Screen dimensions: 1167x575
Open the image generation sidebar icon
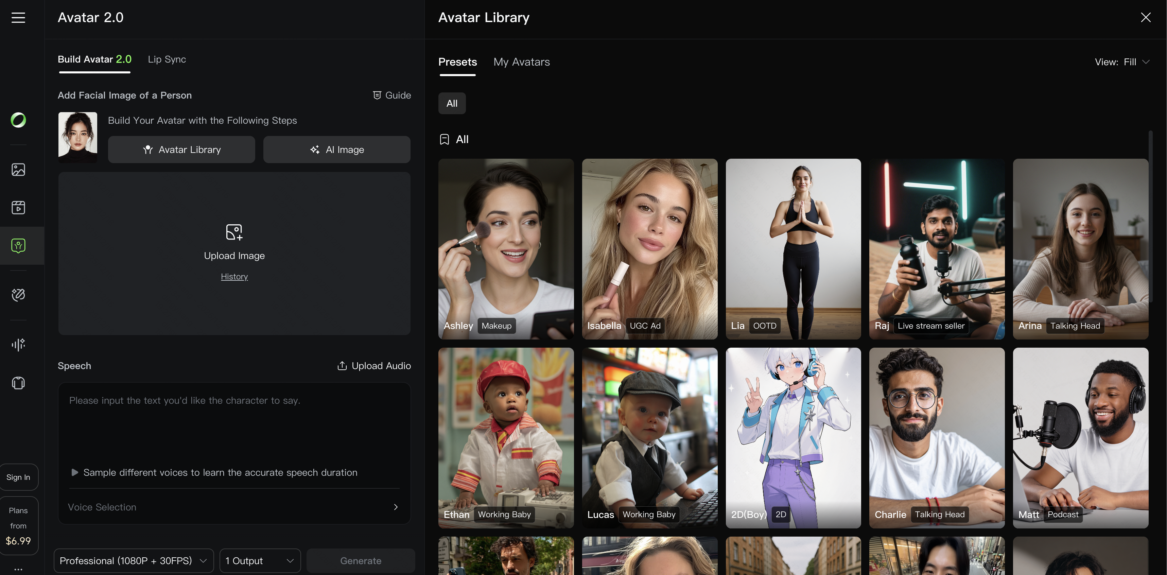[18, 170]
